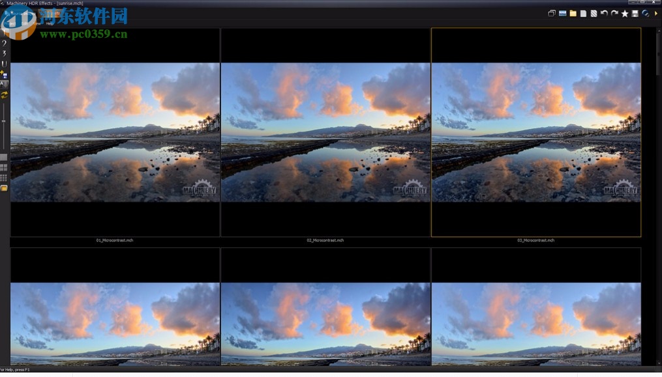Viewport: 662px width, 377px height.
Task: Adjust the vertical slider in left sidebar
Action: (4, 122)
